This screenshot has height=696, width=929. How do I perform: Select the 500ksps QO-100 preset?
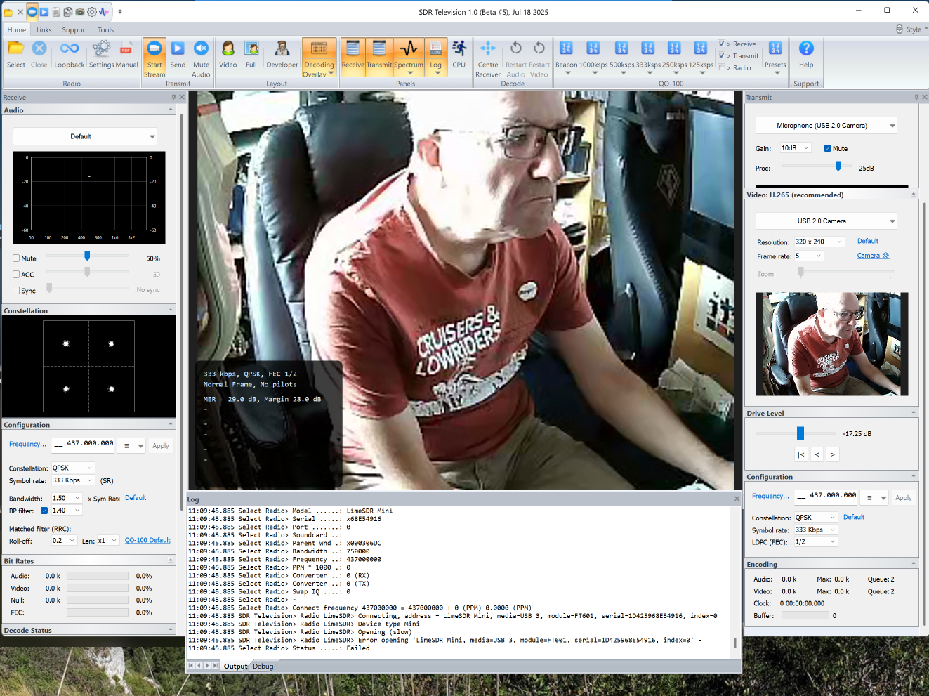[x=622, y=56]
